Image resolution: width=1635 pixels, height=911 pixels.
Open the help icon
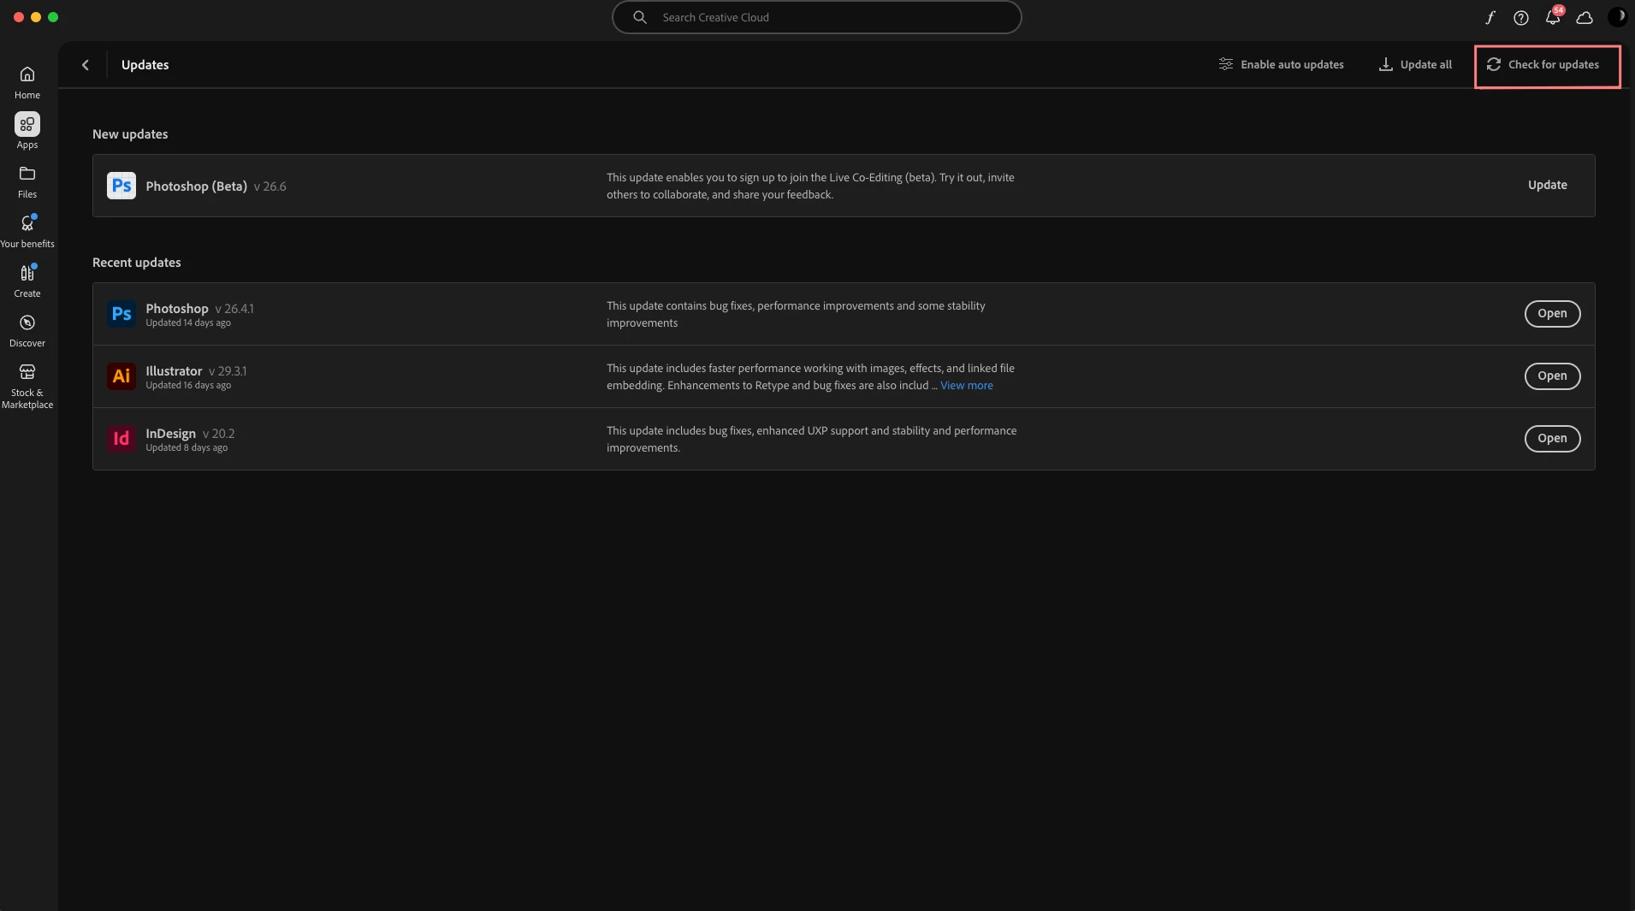[1521, 17]
